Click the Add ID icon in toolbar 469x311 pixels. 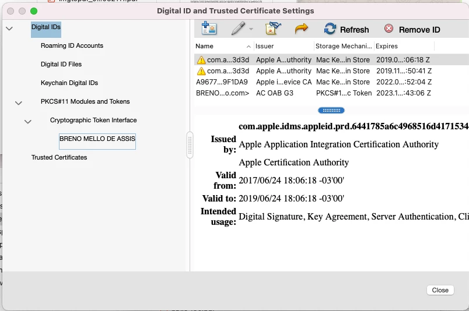(x=209, y=29)
